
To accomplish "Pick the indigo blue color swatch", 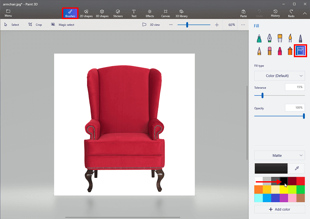I will pyautogui.click(x=275, y=198).
